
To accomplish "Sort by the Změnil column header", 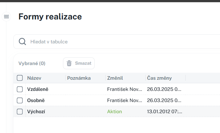I will (115, 78).
